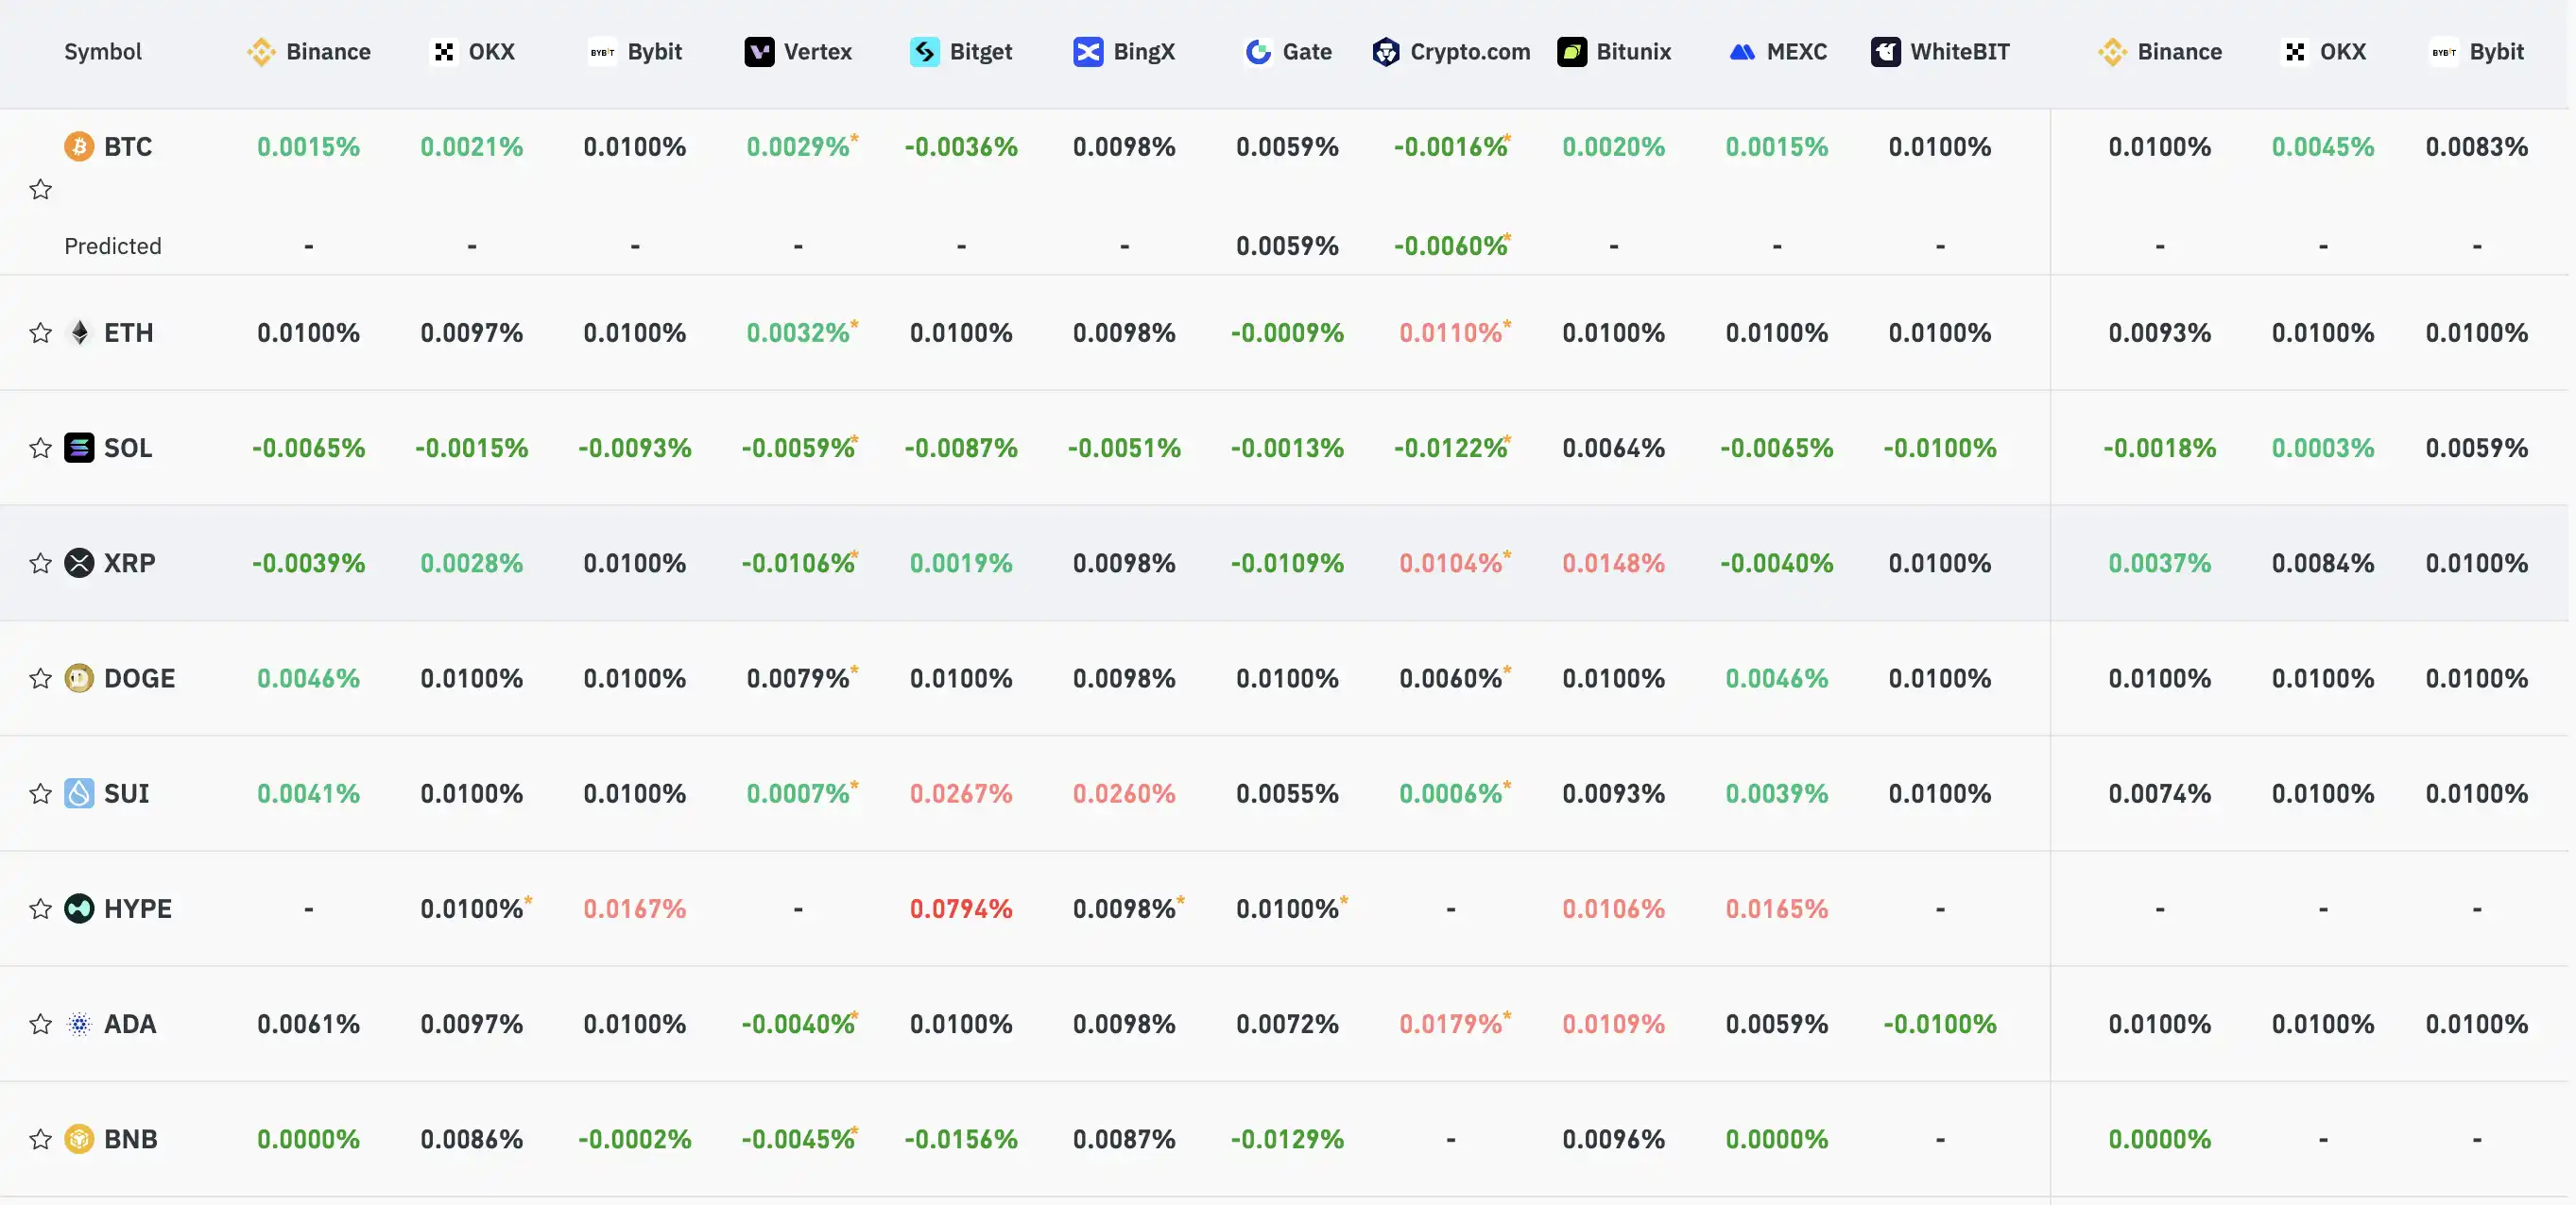Open the DOGE symbol link
Viewport: 2576px width, 1205px height.
pyautogui.click(x=139, y=678)
